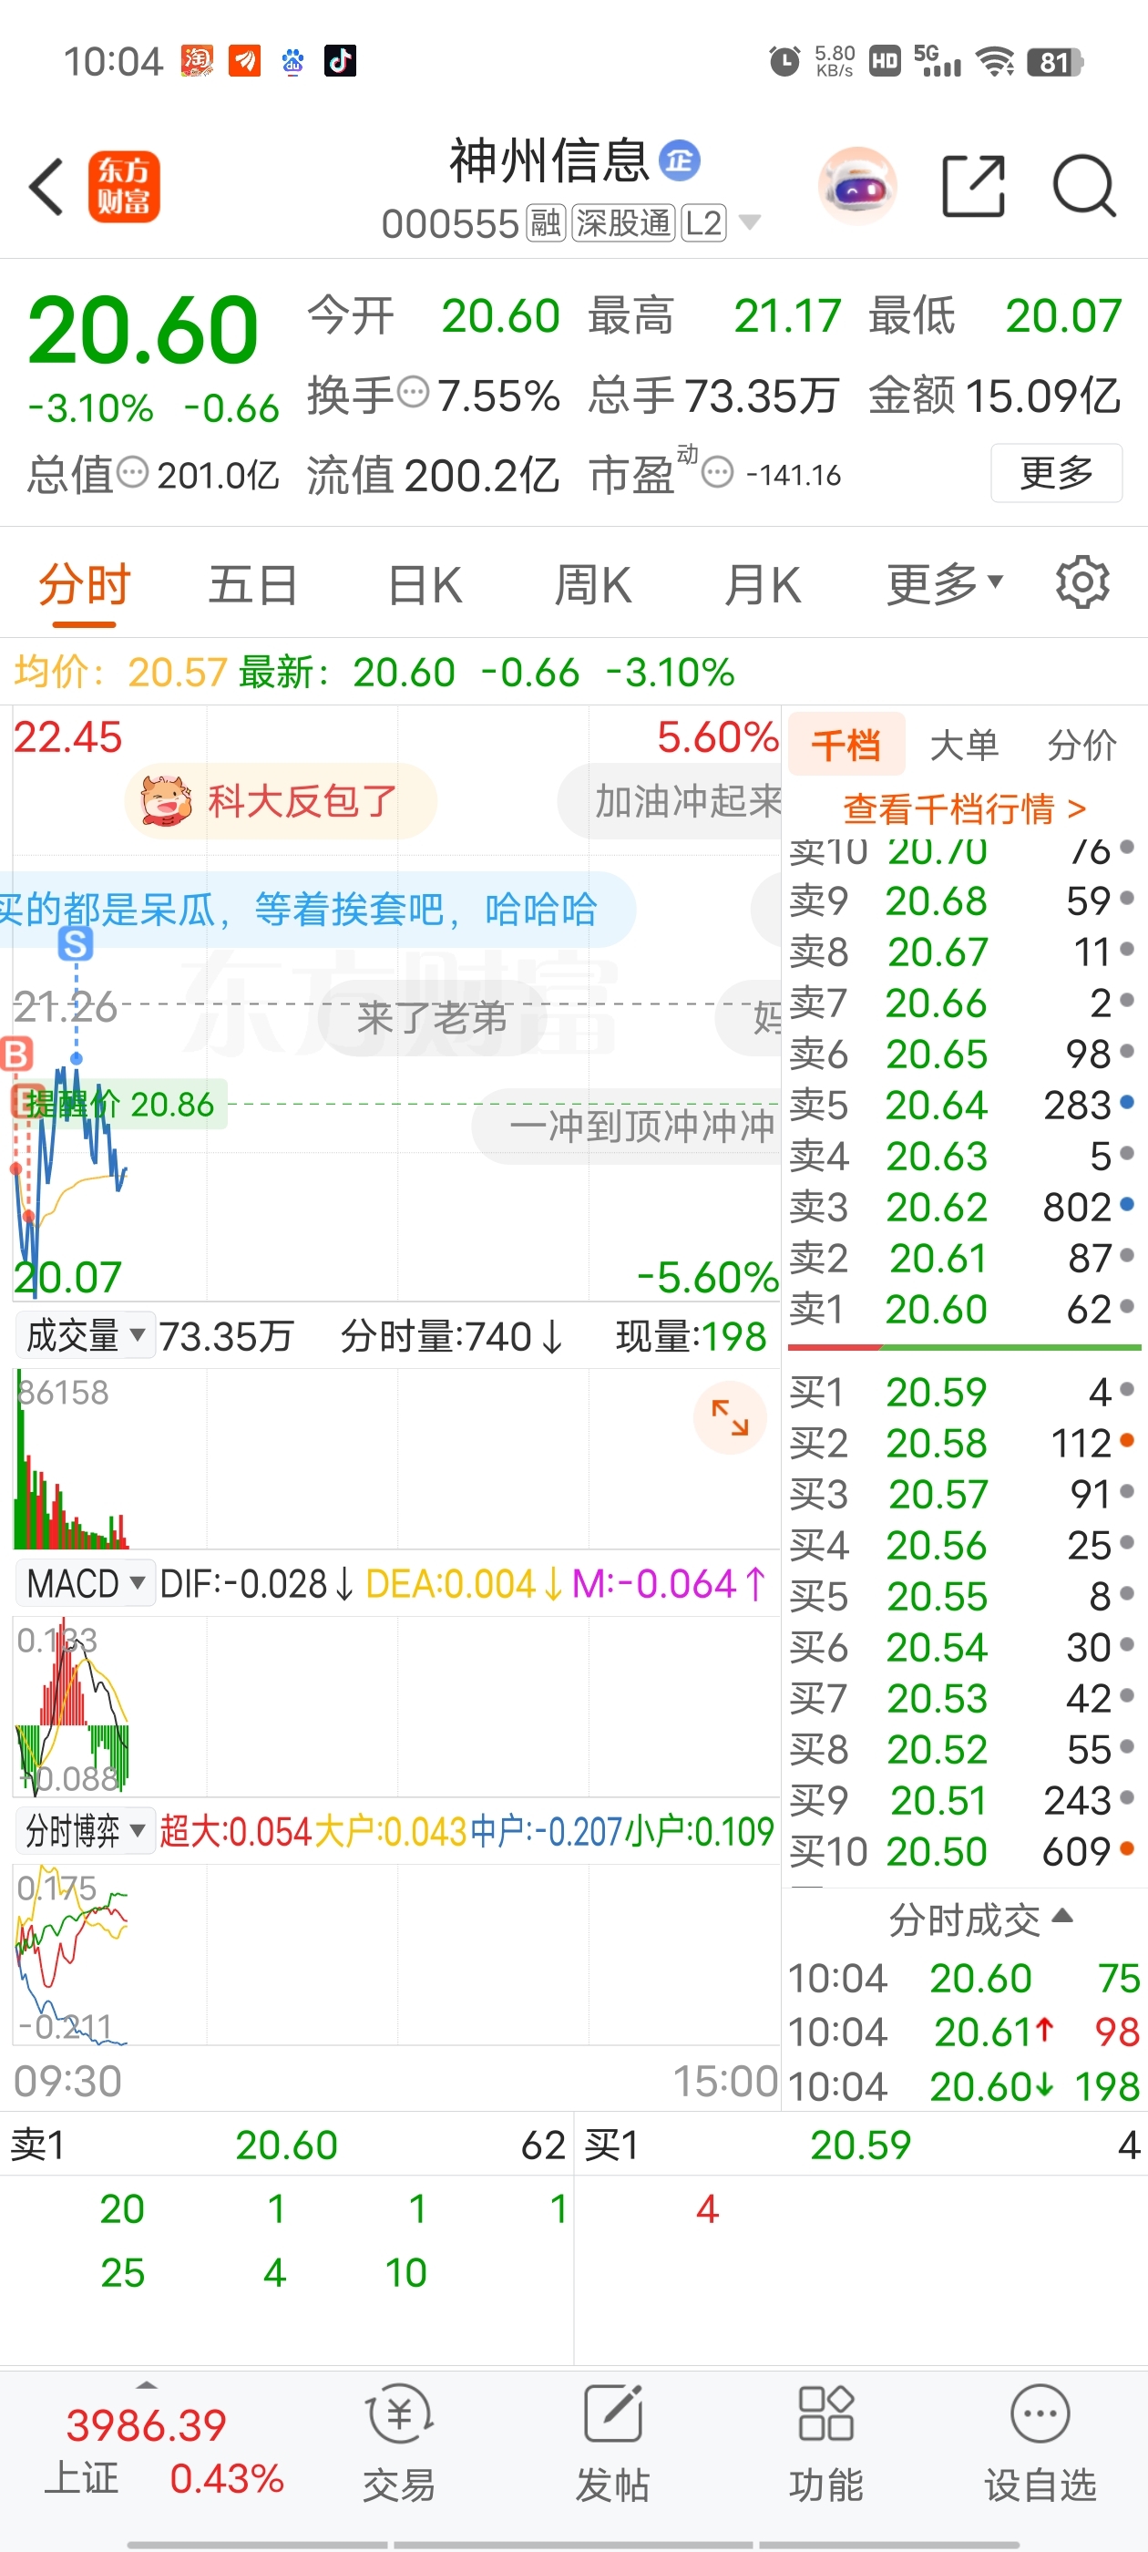Image resolution: width=1148 pixels, height=2552 pixels.
Task: Switch to the 五日 tab
Action: [253, 583]
